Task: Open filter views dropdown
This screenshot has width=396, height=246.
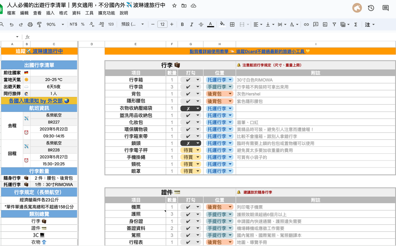Action: click(345, 25)
